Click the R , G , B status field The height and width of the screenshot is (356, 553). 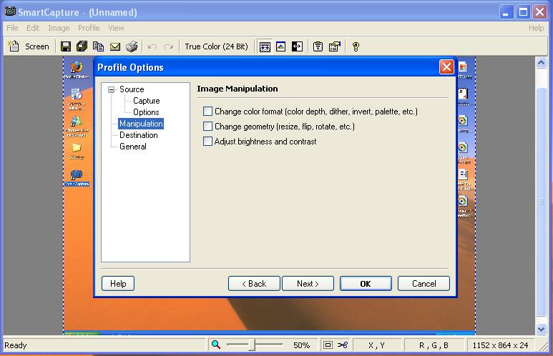(x=434, y=345)
